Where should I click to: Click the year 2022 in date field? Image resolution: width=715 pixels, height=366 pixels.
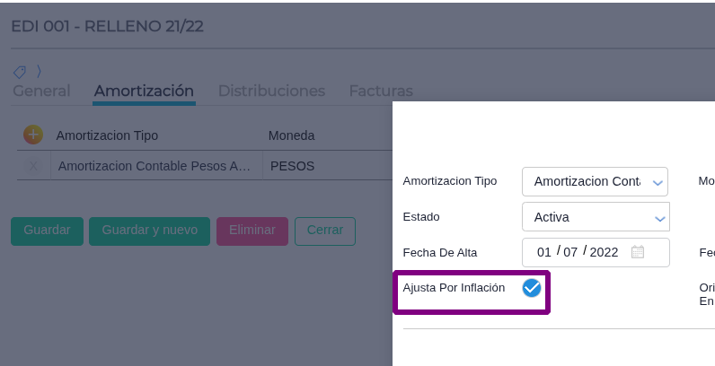pyautogui.click(x=604, y=252)
